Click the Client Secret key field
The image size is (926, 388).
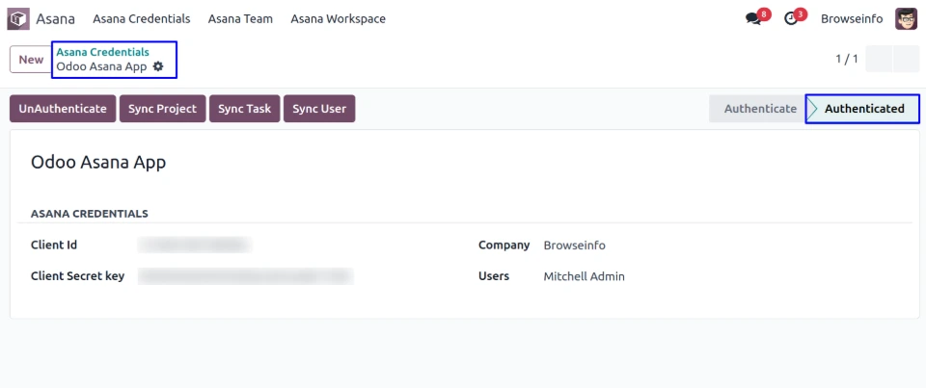click(x=245, y=276)
